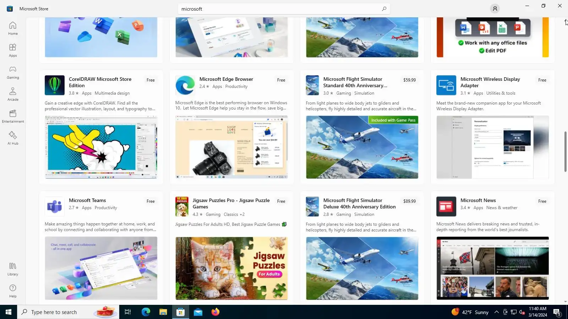Open Microsoft Flight Simulator Deluxe 40th Anniversary title
This screenshot has width=568, height=319.
pos(359,203)
